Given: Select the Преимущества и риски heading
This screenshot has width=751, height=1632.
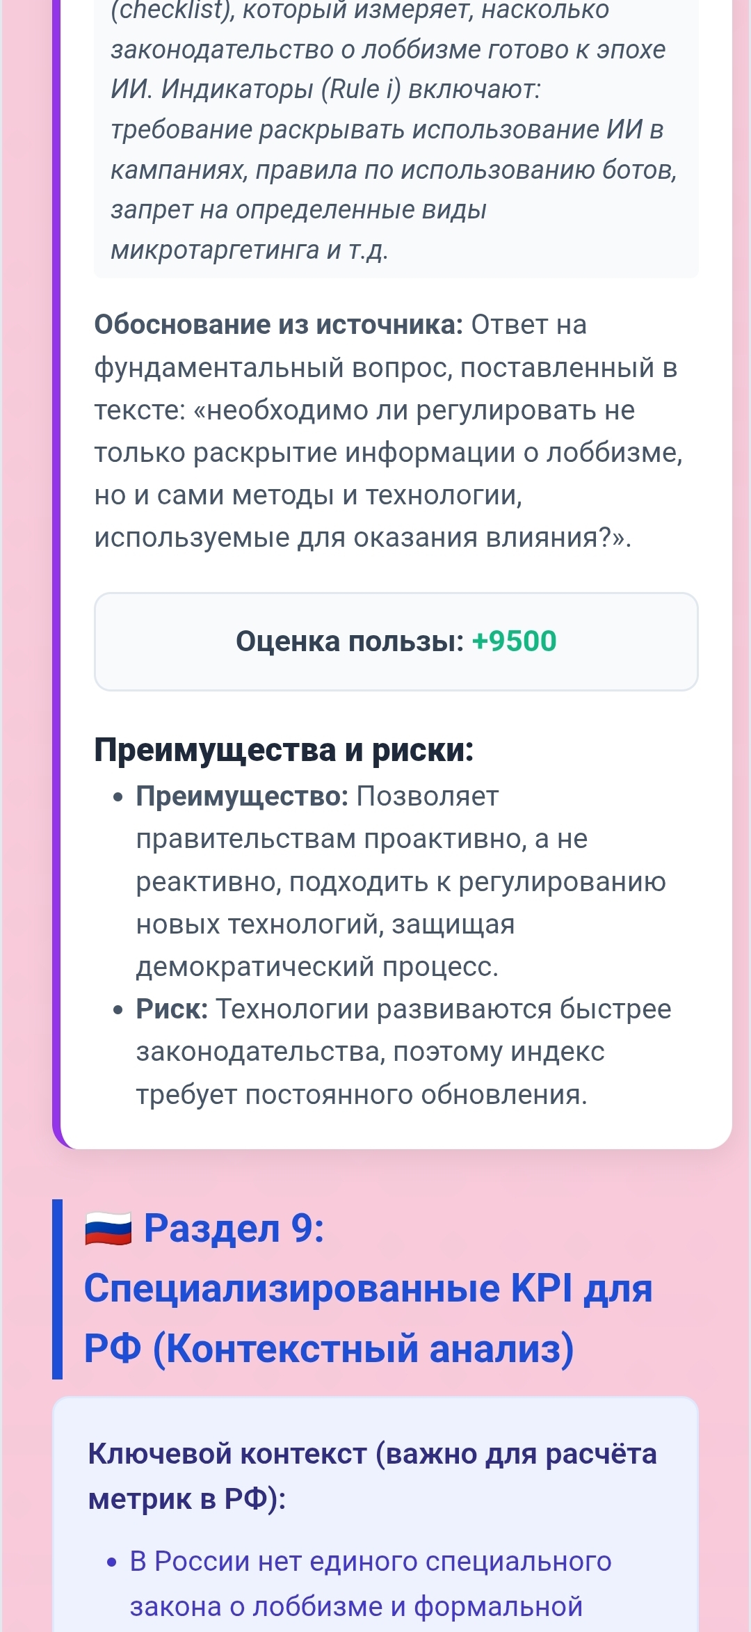Looking at the screenshot, I should 284,749.
